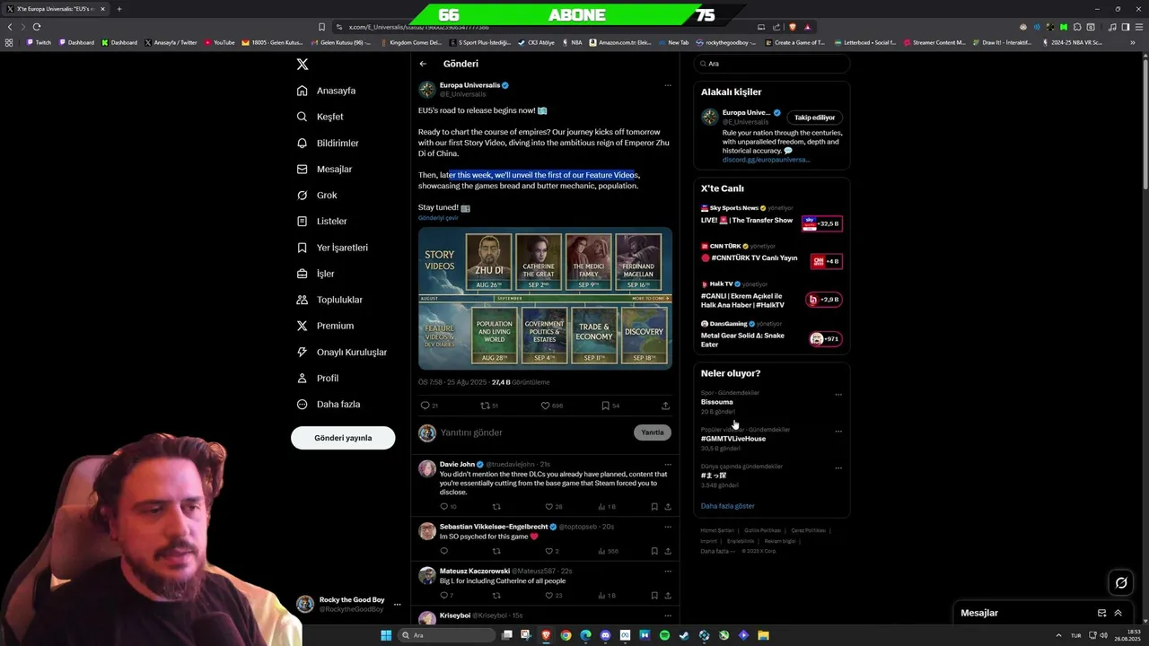
Task: Click Takip ediliyor following button
Action: 815,118
